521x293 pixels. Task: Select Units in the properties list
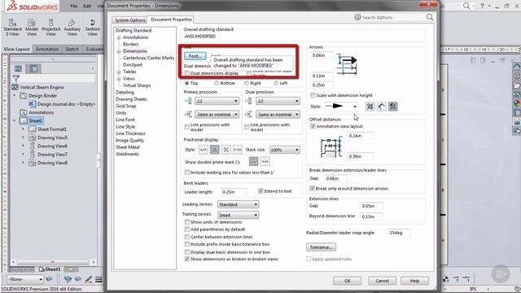point(121,112)
